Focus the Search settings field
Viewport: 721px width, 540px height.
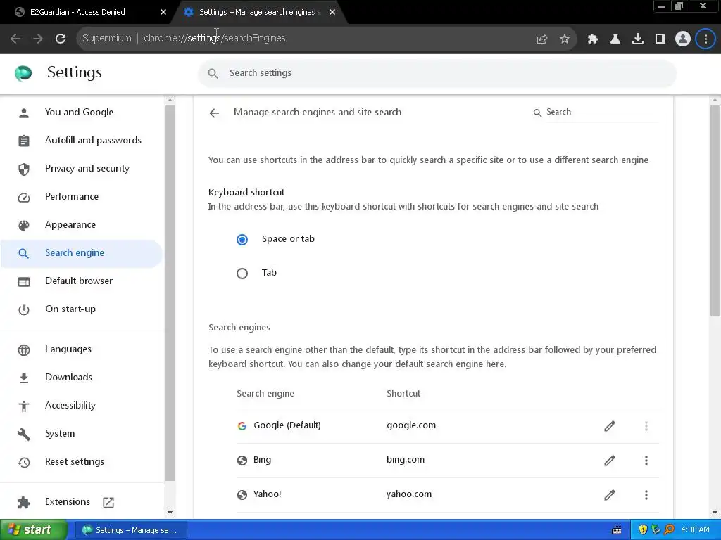tap(437, 73)
